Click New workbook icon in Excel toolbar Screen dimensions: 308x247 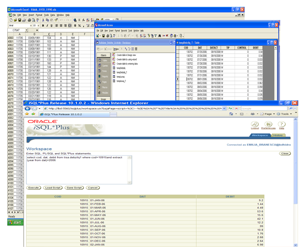11,20
